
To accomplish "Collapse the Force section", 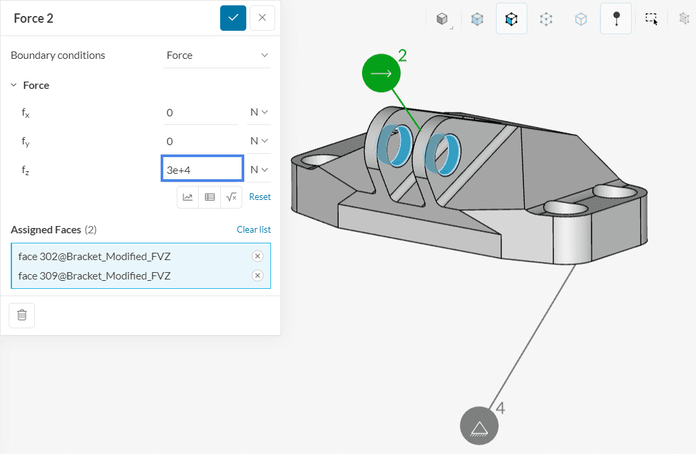I will click(14, 86).
